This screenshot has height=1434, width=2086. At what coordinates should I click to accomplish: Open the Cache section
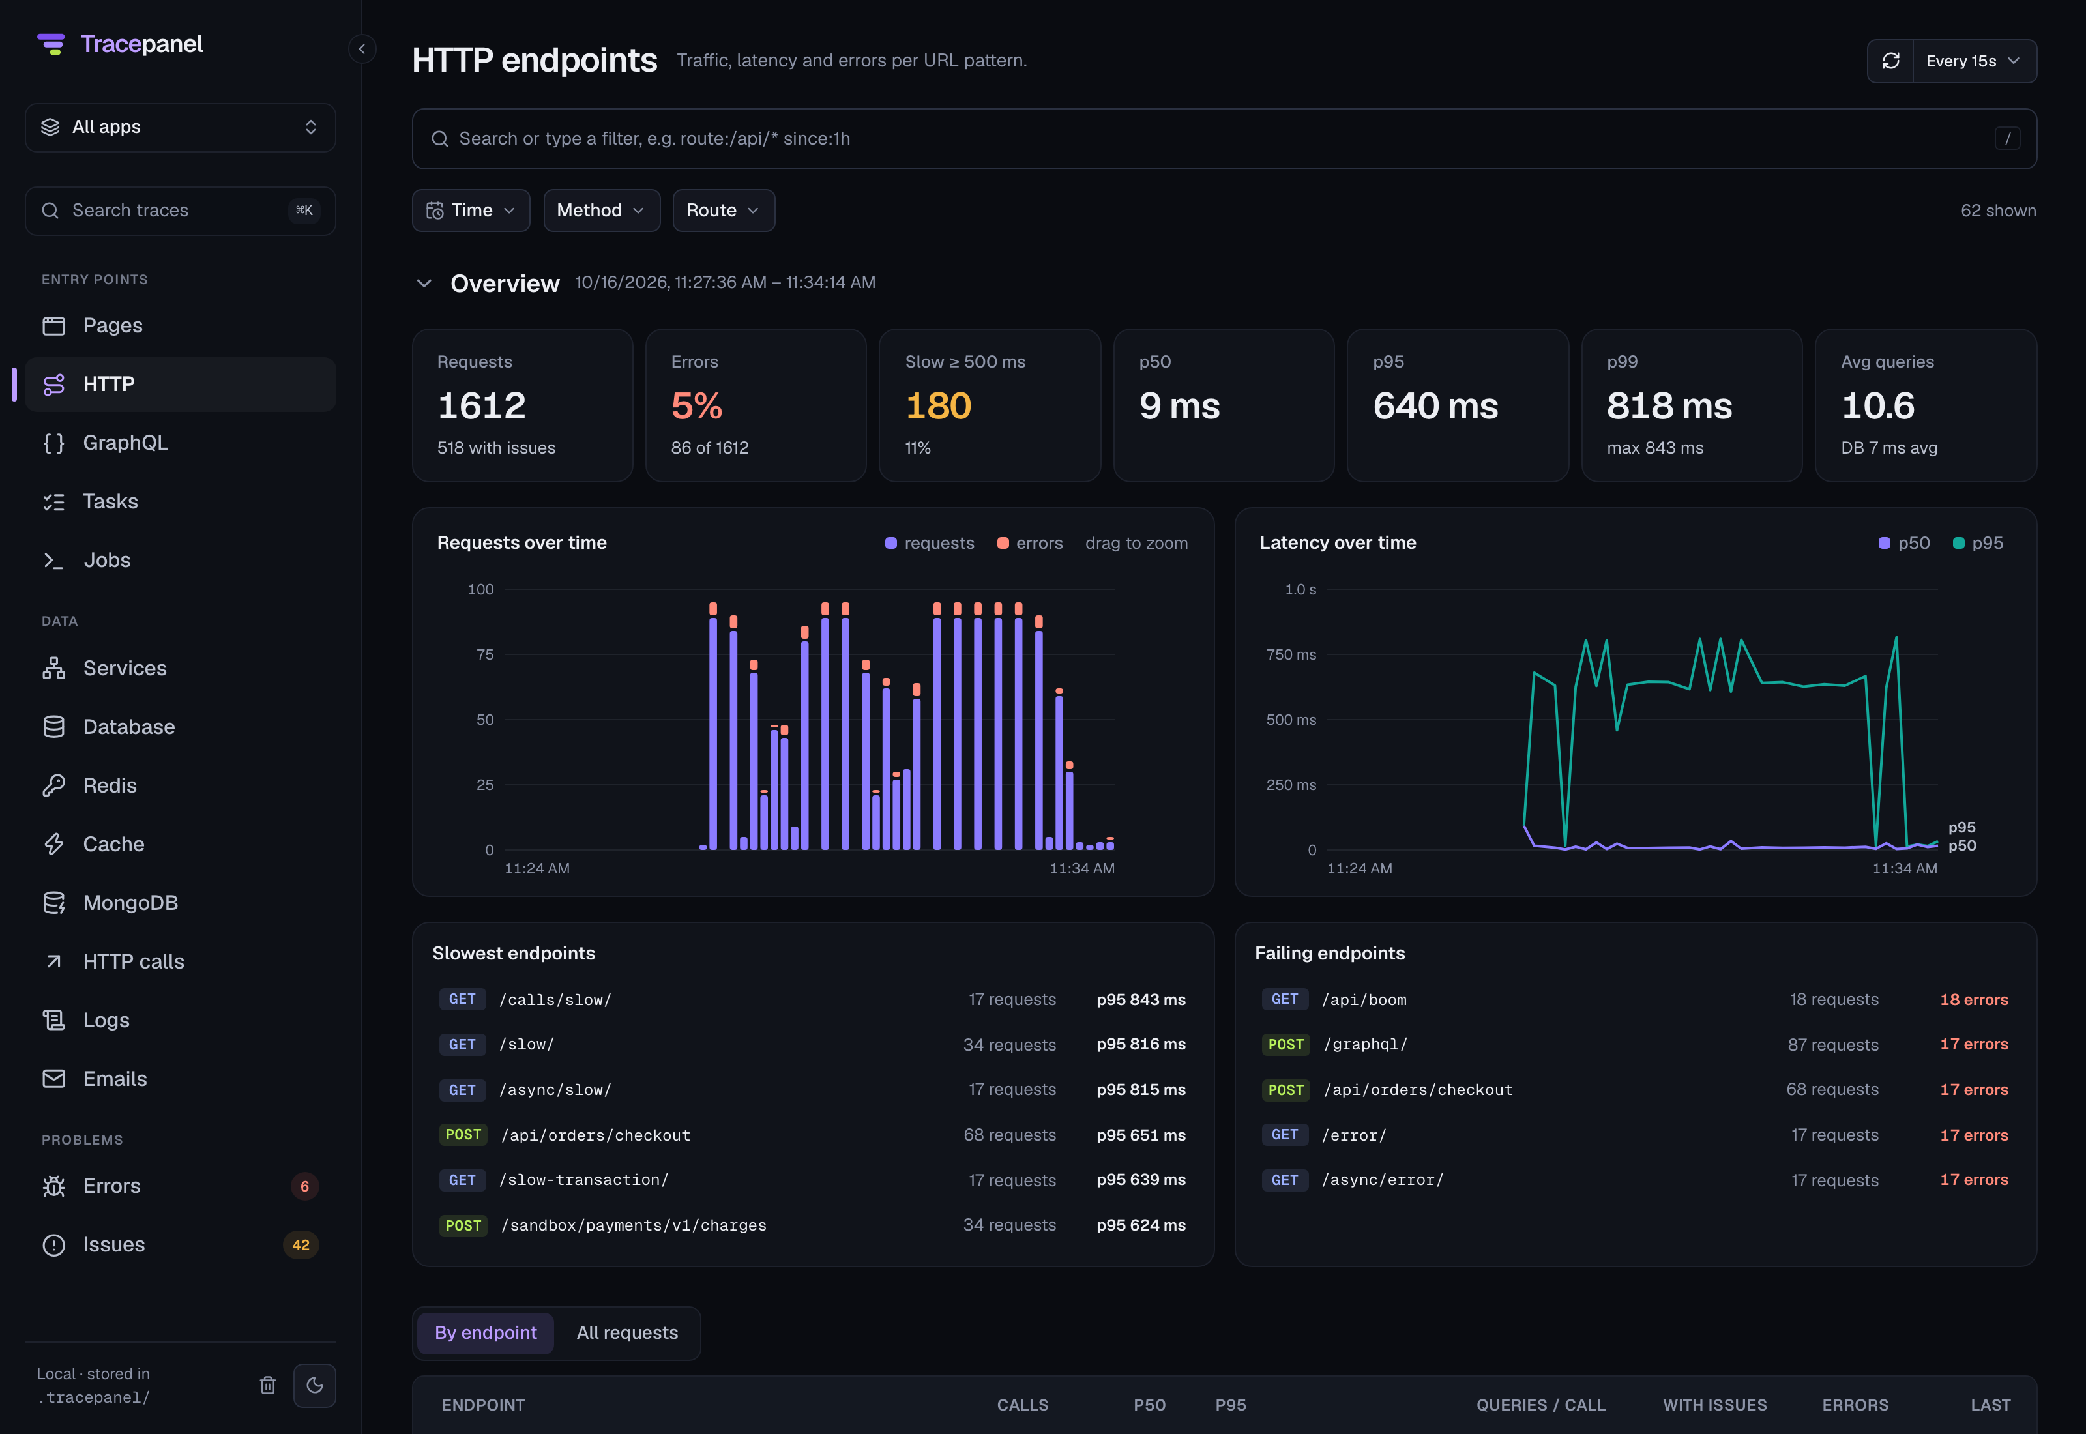pyautogui.click(x=181, y=845)
